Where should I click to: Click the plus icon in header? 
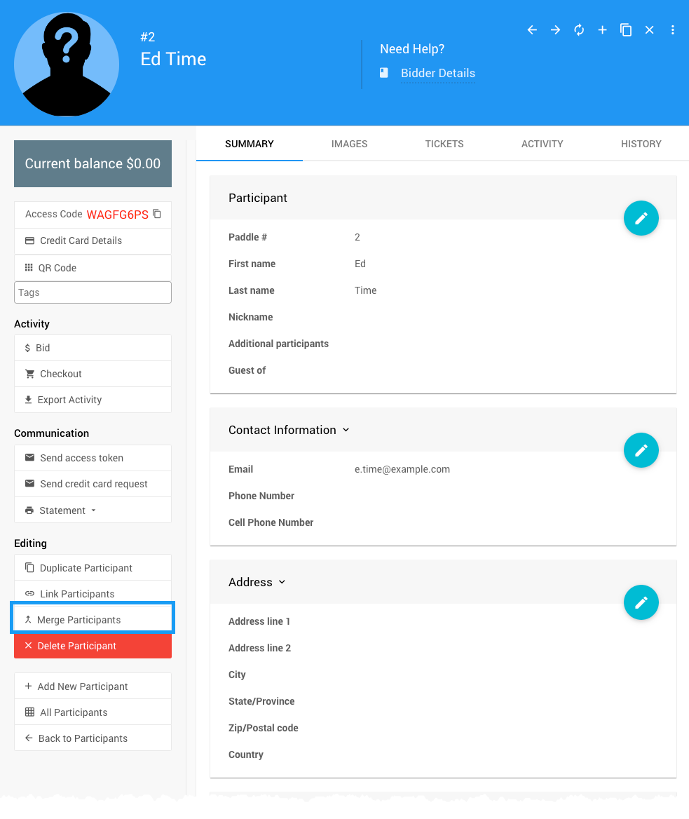pyautogui.click(x=602, y=30)
